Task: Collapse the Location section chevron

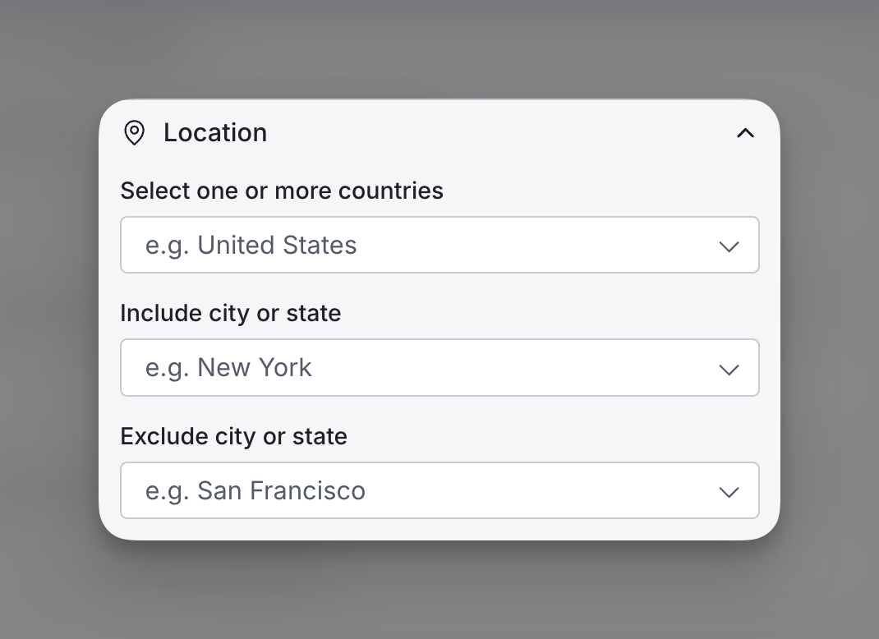Action: pyautogui.click(x=745, y=133)
